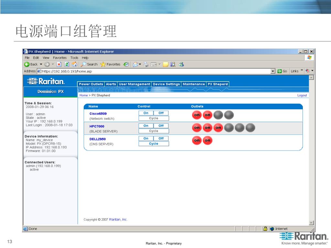Open the Edit menu
331x248 pixels.
pyautogui.click(x=36, y=57)
